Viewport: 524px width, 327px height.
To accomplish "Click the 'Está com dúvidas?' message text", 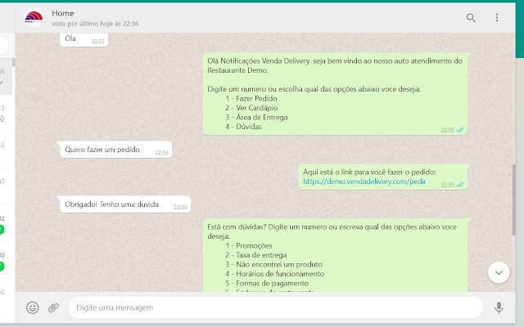I will tap(332, 231).
